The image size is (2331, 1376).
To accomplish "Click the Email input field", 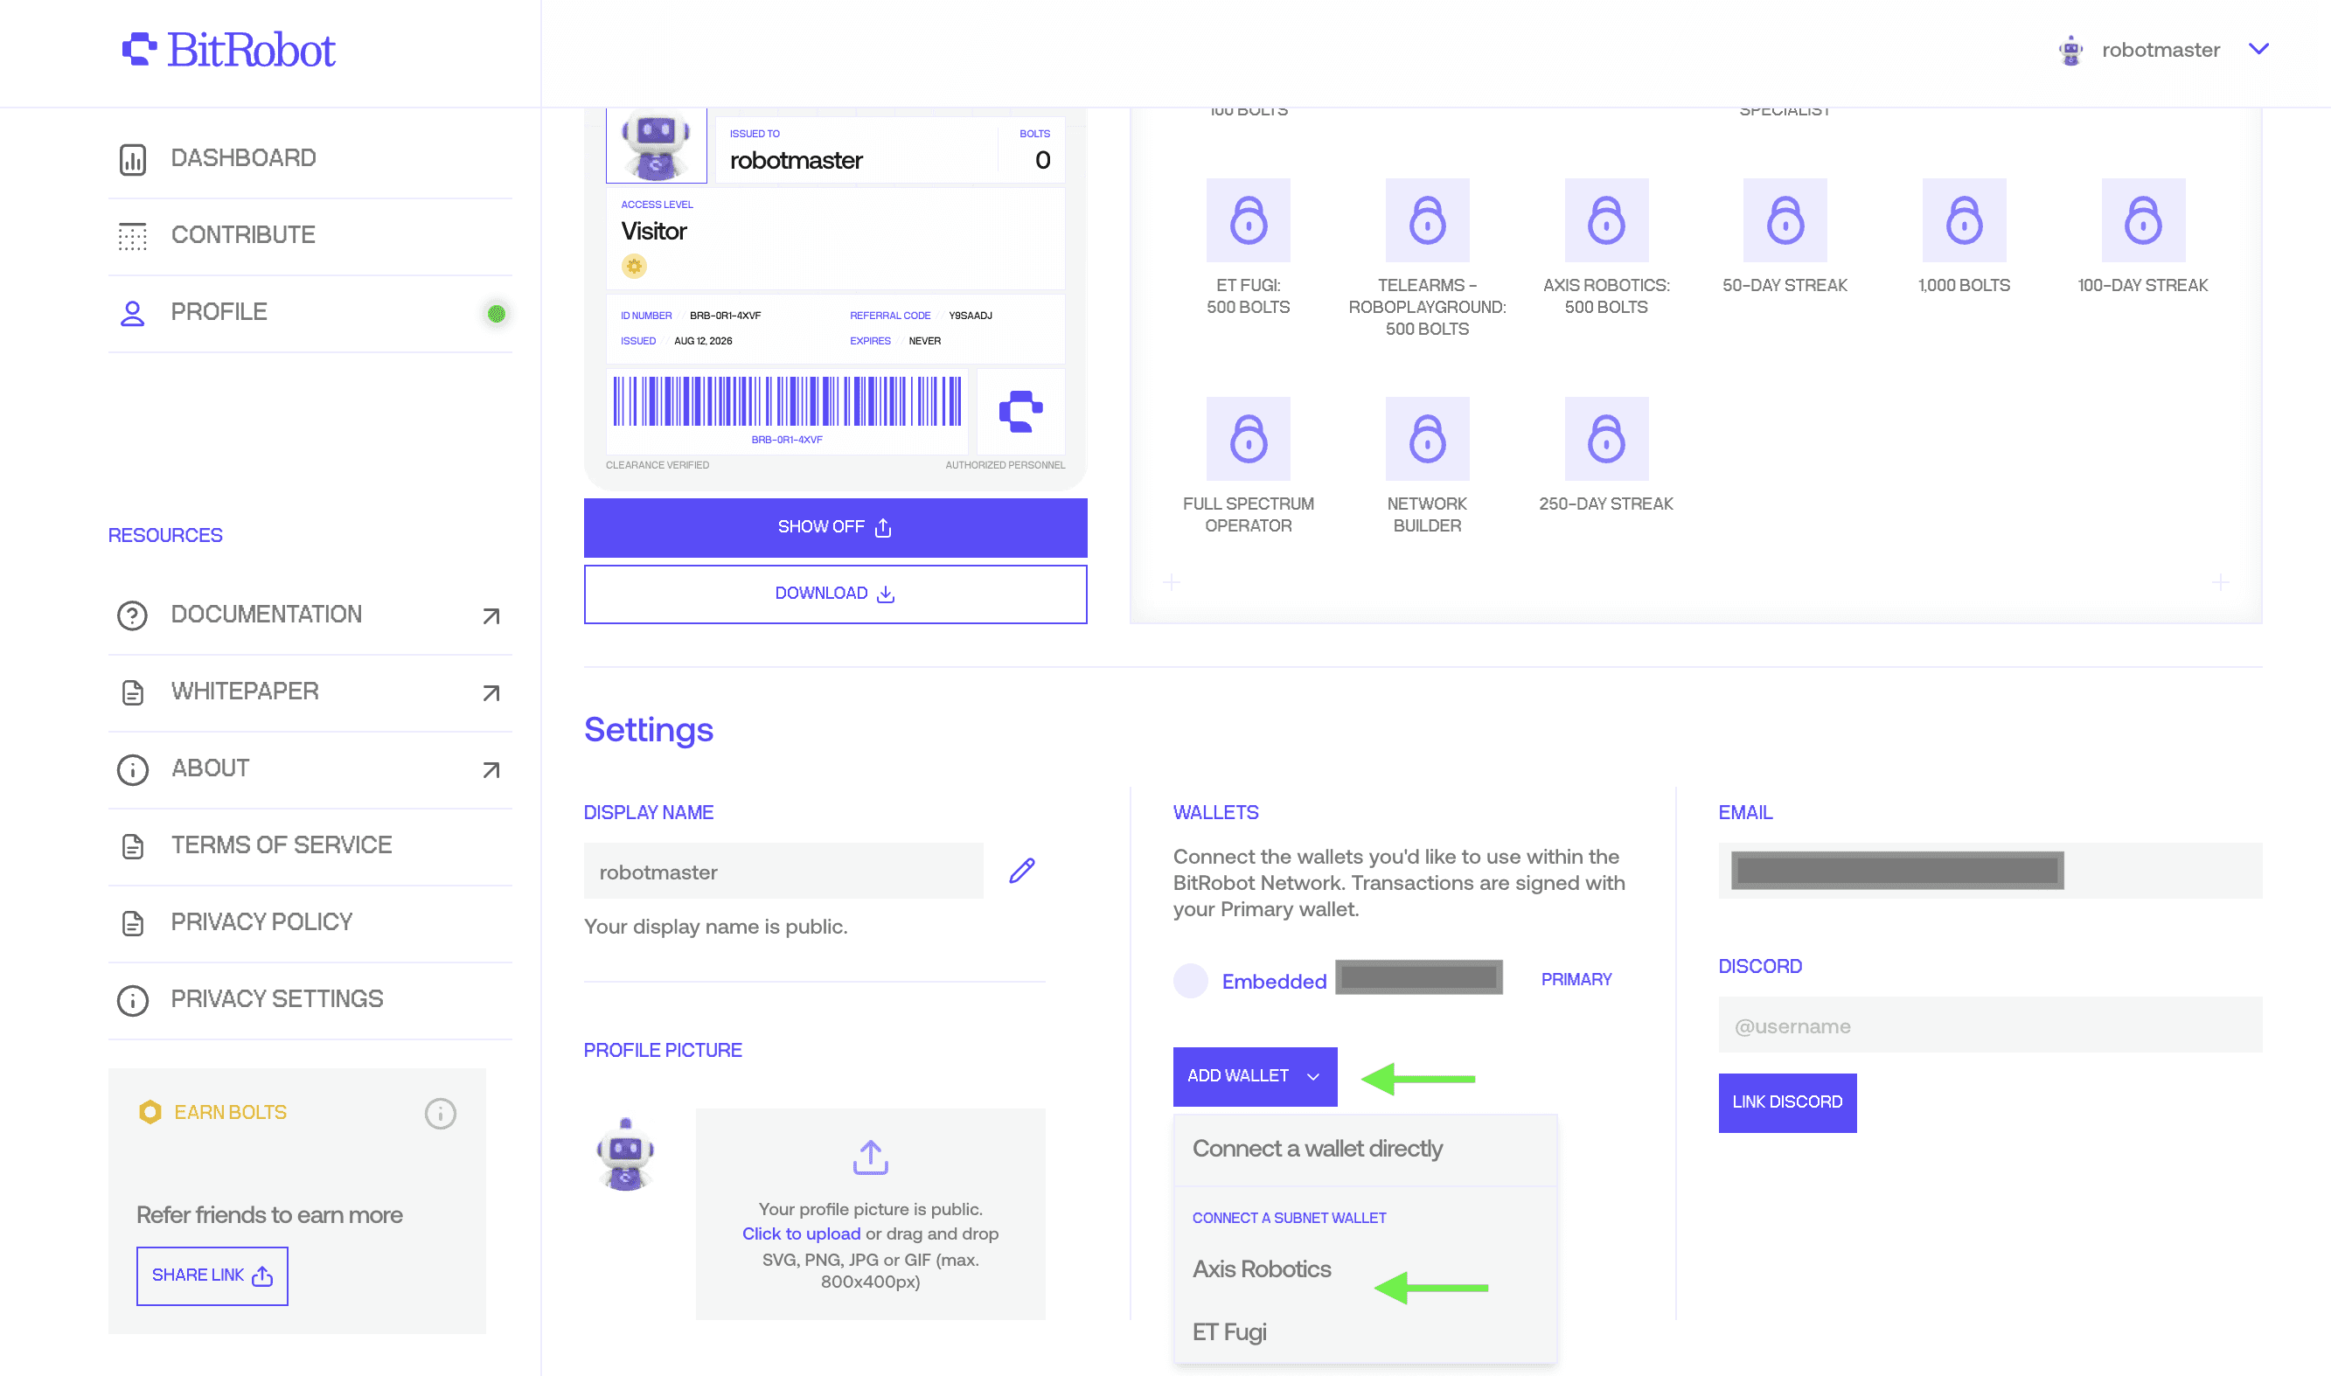I will pyautogui.click(x=1990, y=871).
